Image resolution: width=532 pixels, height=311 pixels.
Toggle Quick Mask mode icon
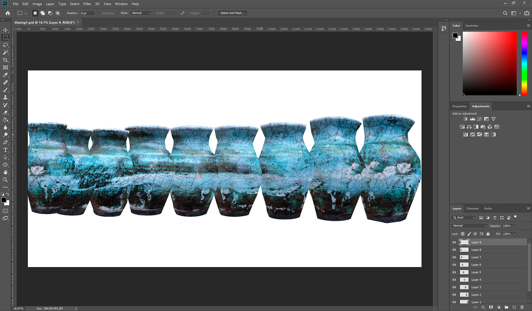(5, 211)
